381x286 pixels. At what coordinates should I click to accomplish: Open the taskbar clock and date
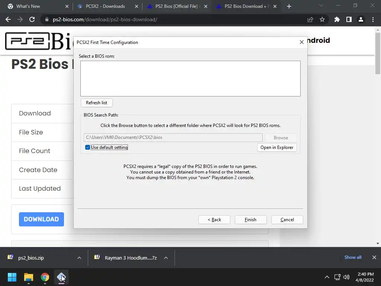coord(365,277)
